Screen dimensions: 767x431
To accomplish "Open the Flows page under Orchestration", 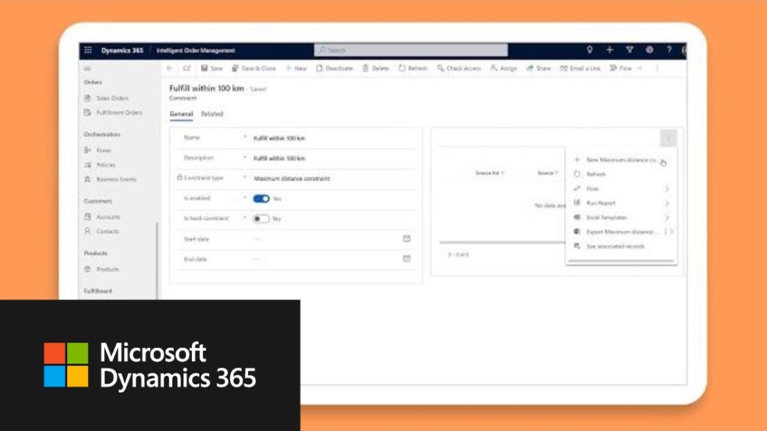I will pos(105,149).
